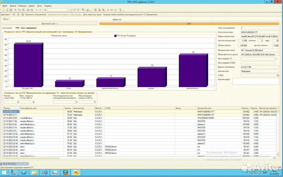Click the СУБД column header in table
The image size is (283, 177).
[140, 108]
